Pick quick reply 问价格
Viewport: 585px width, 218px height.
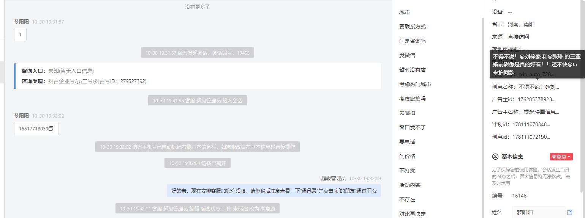tap(407, 156)
